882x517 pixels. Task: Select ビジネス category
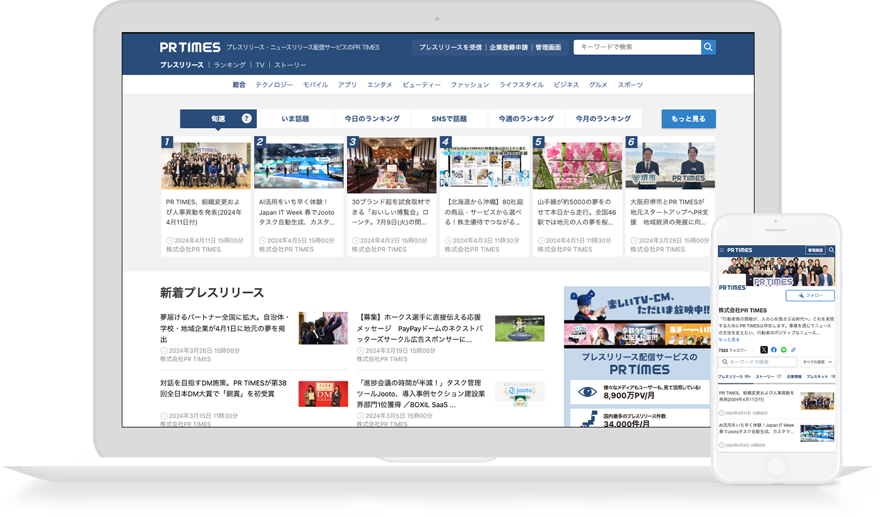pos(567,84)
